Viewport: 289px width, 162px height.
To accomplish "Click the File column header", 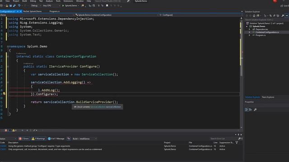I will point(191,143).
